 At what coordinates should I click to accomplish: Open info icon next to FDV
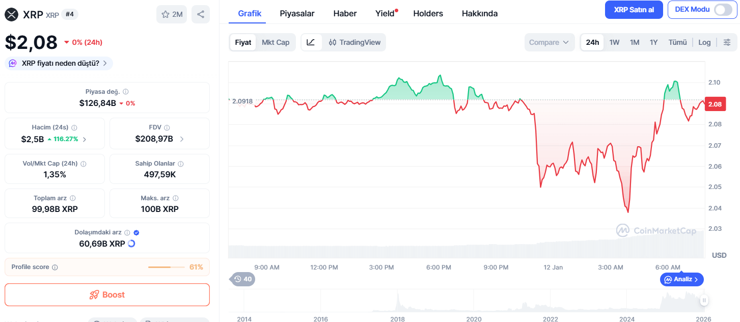167,128
